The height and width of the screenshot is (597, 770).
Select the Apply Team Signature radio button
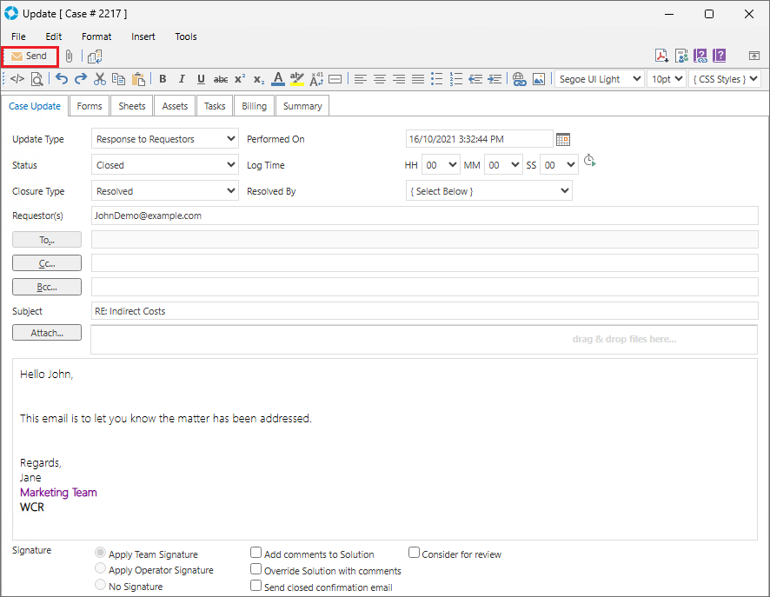[x=100, y=553]
